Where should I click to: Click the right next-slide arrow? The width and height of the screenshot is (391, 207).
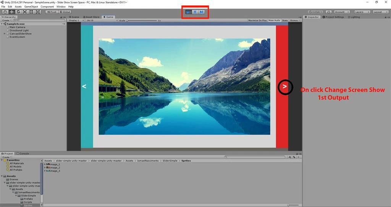(x=284, y=86)
